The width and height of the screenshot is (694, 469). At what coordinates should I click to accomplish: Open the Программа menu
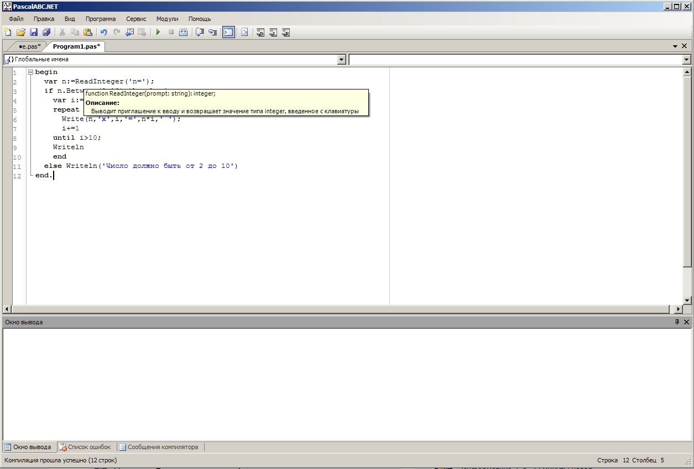click(x=100, y=19)
